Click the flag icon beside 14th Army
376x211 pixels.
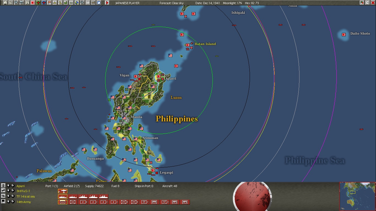pos(3,201)
